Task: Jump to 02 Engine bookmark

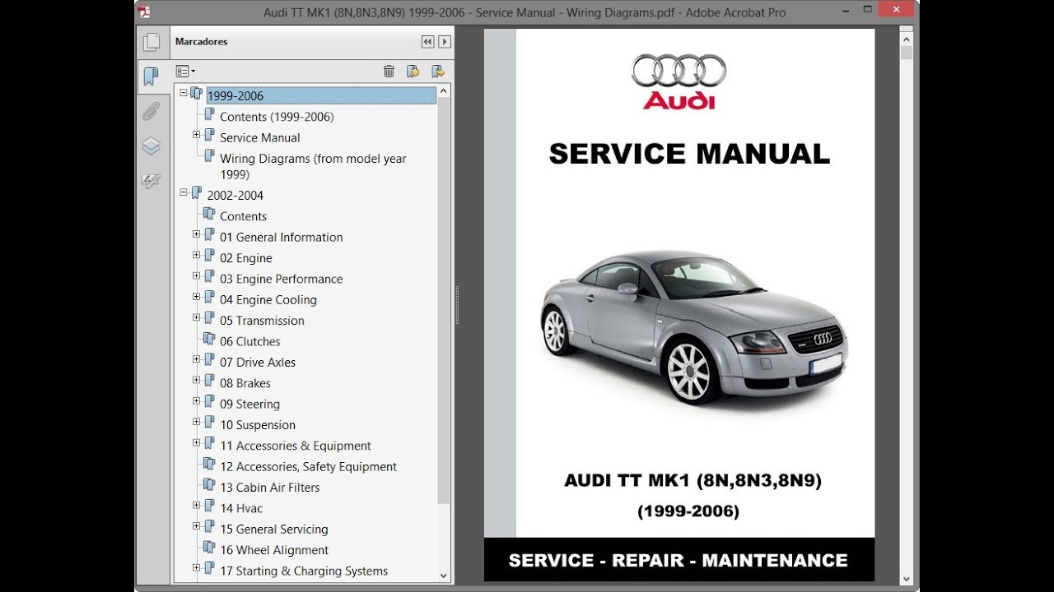Action: point(245,258)
